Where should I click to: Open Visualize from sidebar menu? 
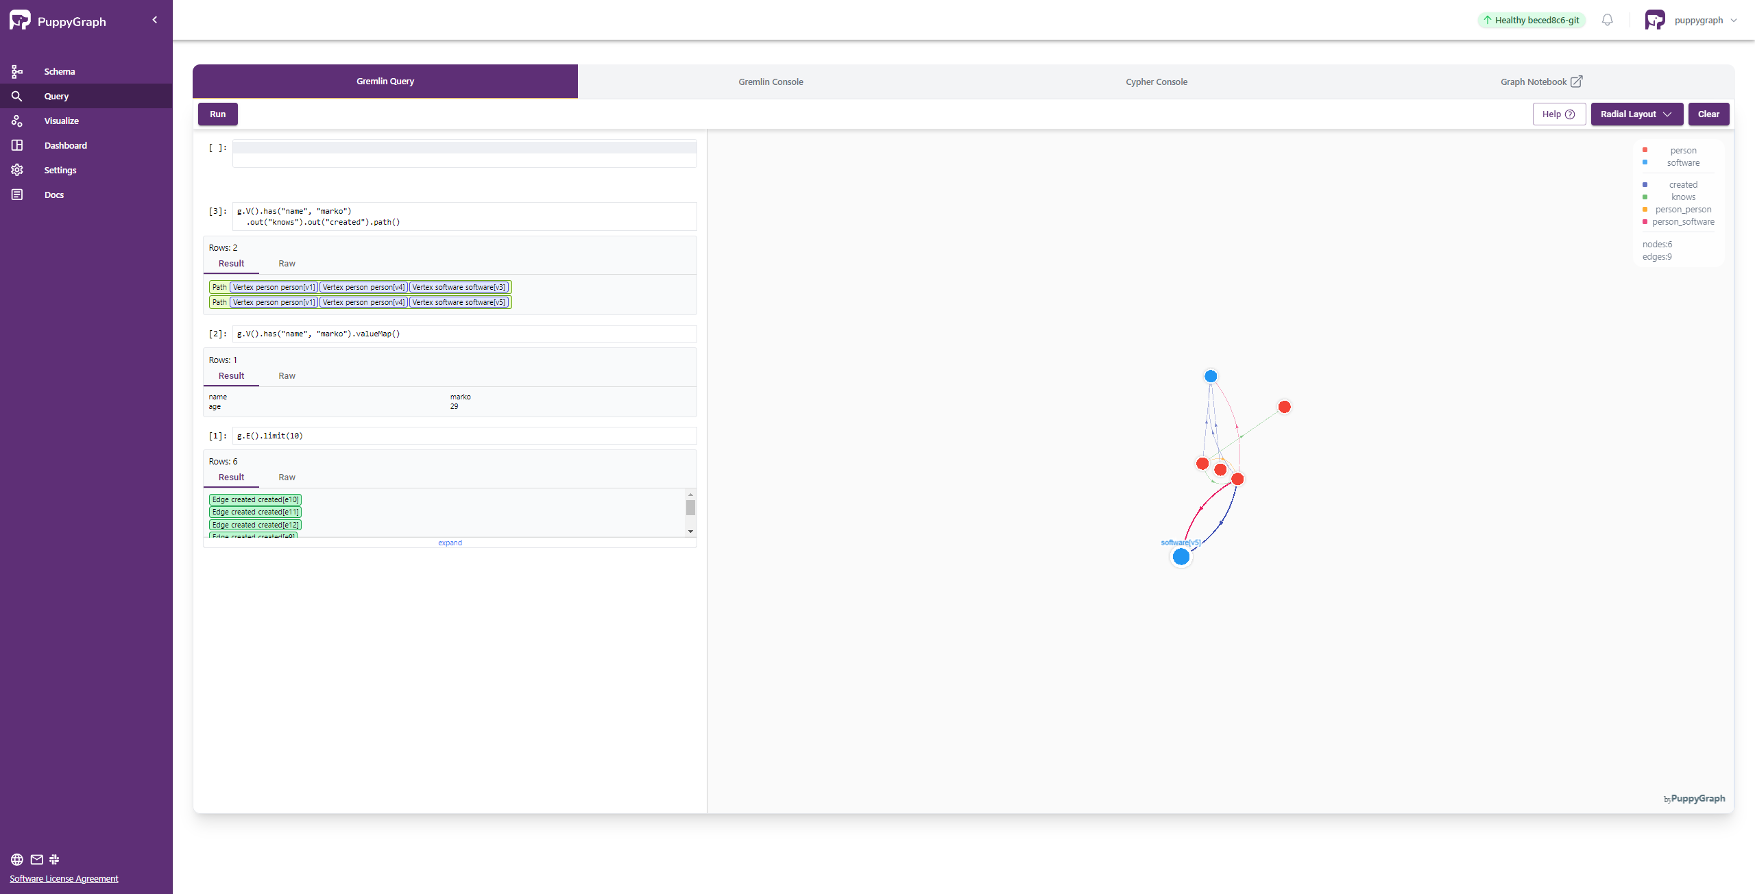pyautogui.click(x=62, y=121)
